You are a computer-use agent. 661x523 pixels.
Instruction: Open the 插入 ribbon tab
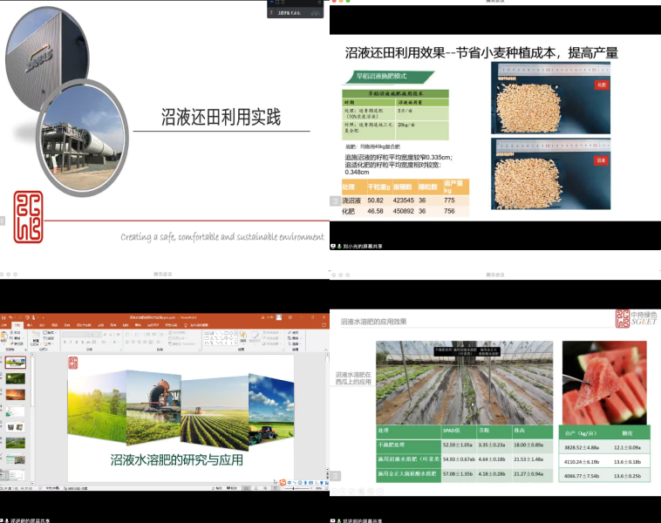pos(30,325)
